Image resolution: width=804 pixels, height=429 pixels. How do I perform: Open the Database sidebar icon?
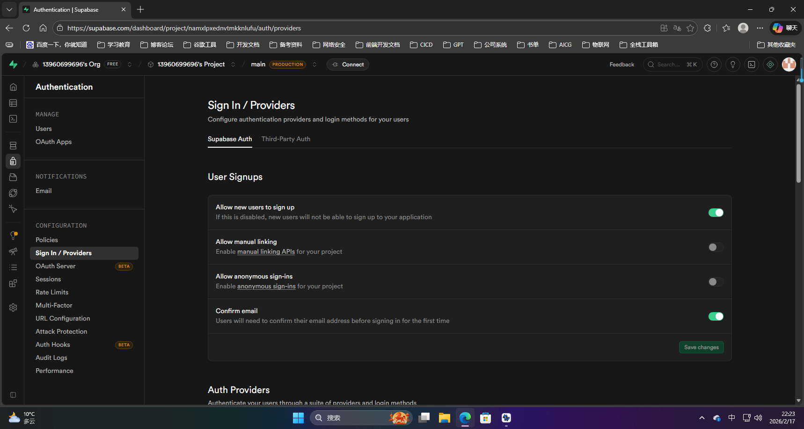click(x=13, y=146)
